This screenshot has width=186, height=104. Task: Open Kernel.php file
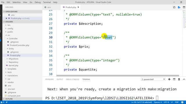click(22, 66)
